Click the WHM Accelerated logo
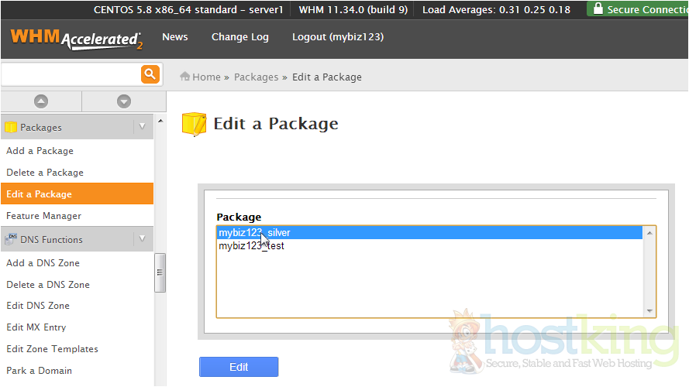 76,39
